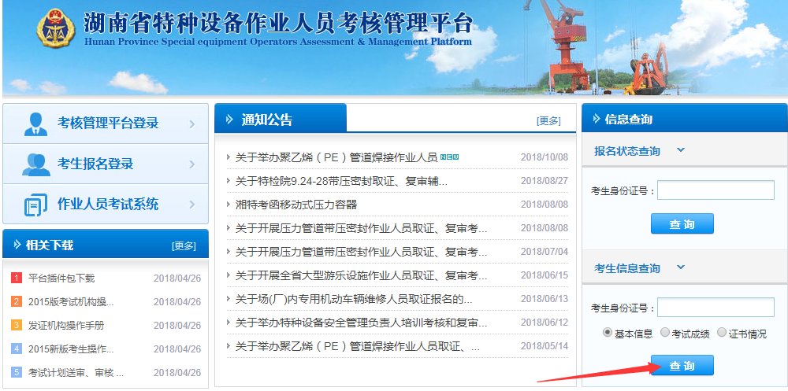
Task: Open arrow next to 作业人员考试系统
Action: (192, 205)
